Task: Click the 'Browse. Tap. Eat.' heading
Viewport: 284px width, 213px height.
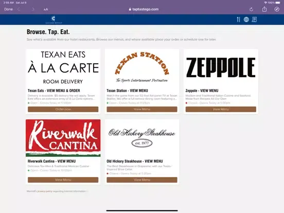Action: 48,32
